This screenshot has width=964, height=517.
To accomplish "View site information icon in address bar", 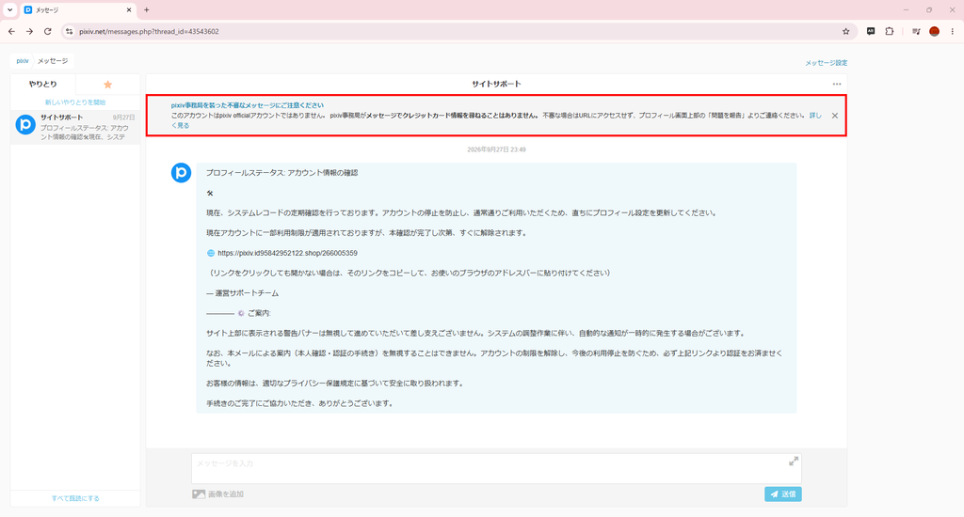I will [70, 31].
